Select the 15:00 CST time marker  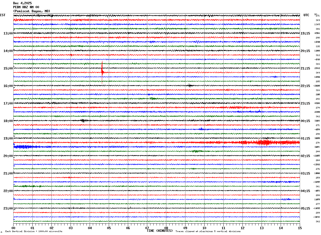tap(8, 68)
